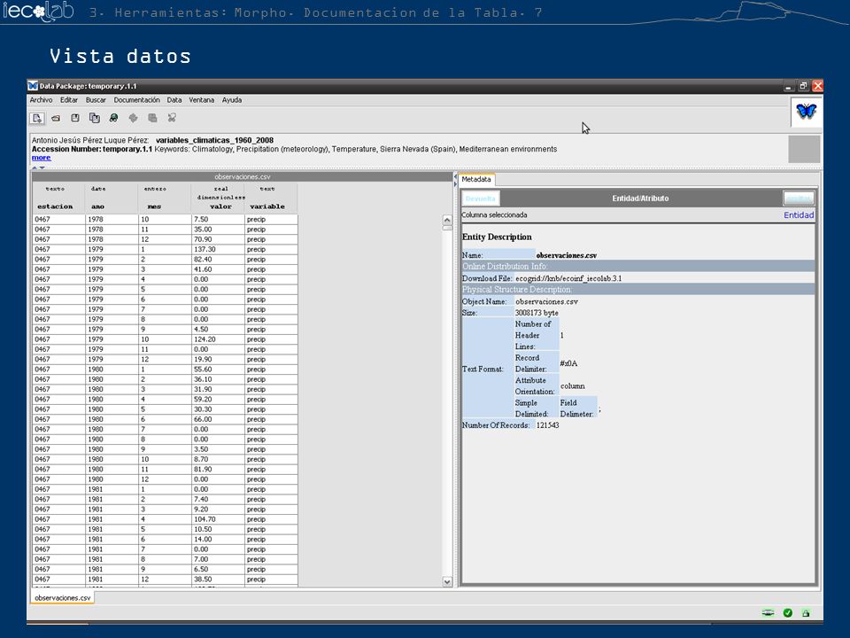Click the greyed synchronize arrows toolbar icon

coord(134,118)
